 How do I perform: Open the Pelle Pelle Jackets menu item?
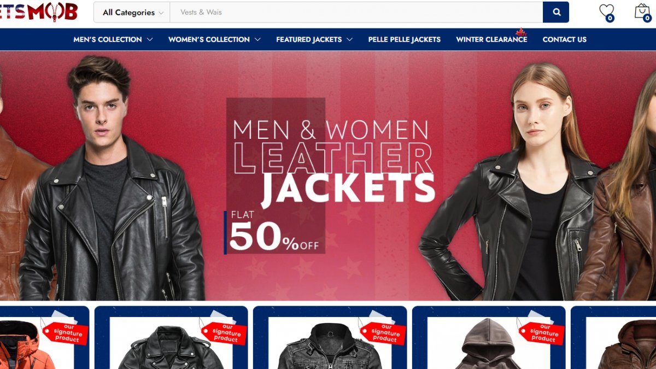tap(405, 39)
